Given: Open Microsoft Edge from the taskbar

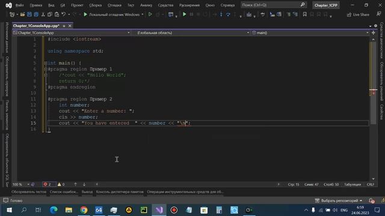Looking at the screenshot, I should [x=54, y=210].
